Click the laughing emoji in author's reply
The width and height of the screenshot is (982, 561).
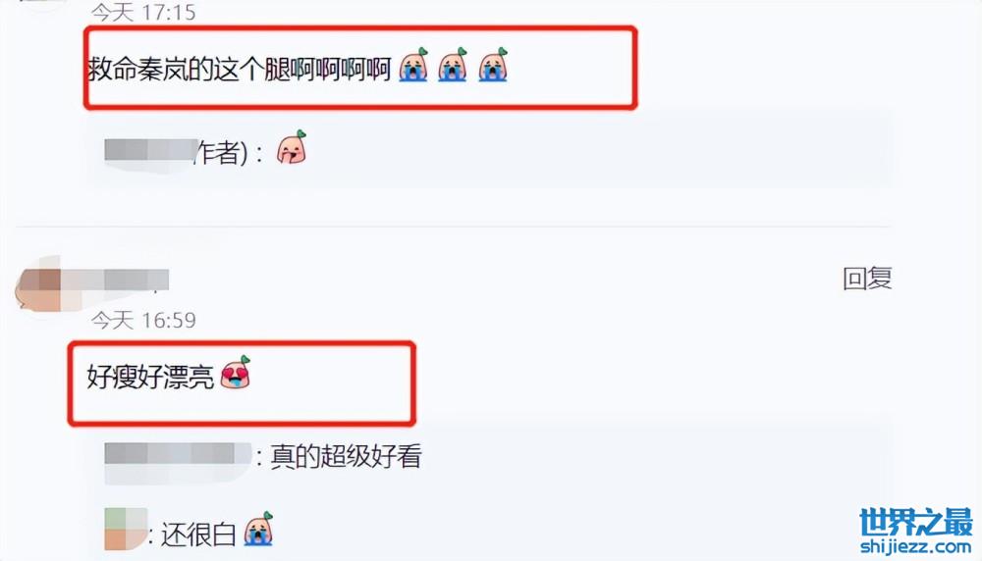(x=292, y=147)
